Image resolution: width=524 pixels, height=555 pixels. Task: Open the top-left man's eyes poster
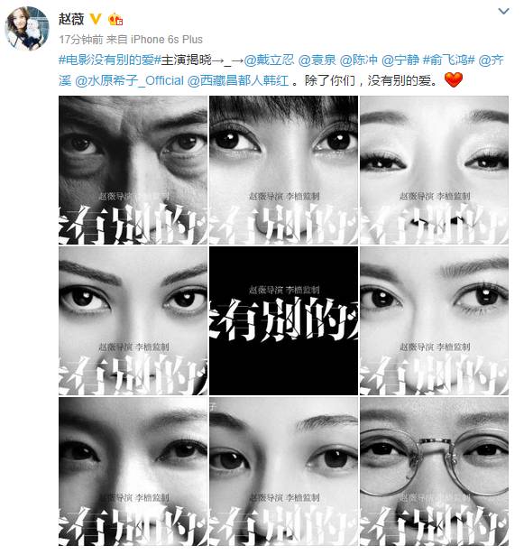click(x=133, y=170)
